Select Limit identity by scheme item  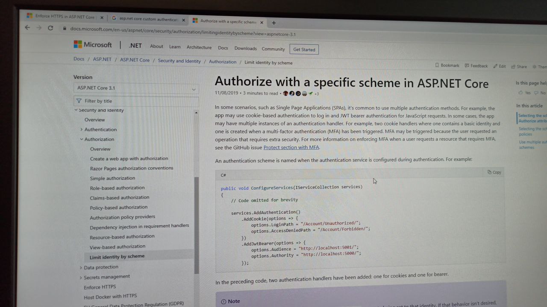point(117,256)
